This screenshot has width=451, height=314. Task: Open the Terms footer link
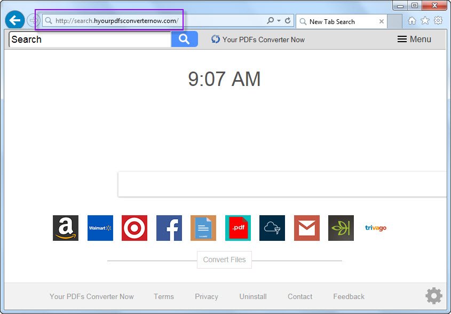pos(164,296)
